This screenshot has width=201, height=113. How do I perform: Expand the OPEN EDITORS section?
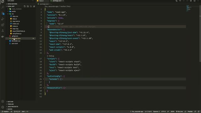[12, 4]
